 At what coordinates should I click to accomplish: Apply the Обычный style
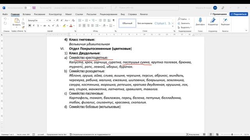(x=127, y=23)
